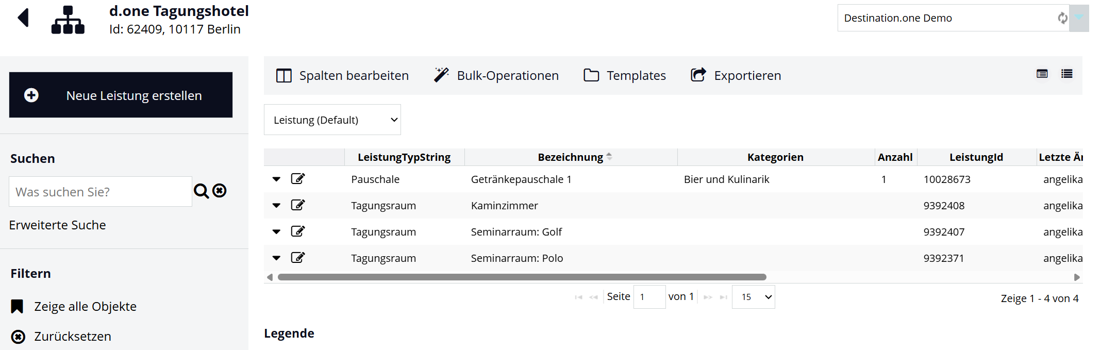The width and height of the screenshot is (1101, 350).
Task: Clear search with the circled X icon
Action: point(220,191)
